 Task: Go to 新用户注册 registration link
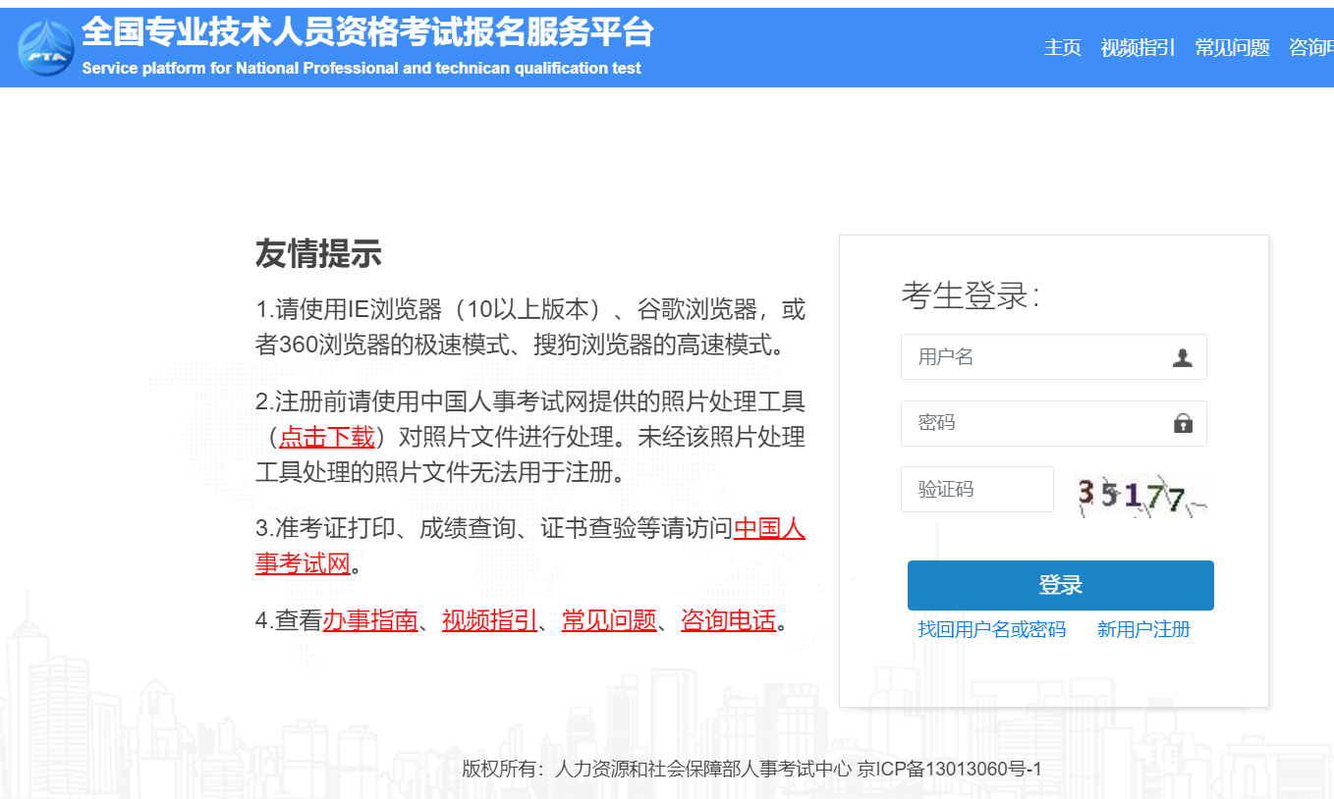click(x=1143, y=629)
